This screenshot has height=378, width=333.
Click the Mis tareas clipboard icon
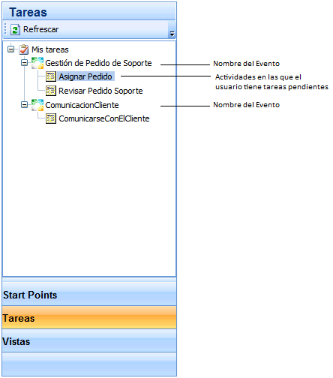24,49
